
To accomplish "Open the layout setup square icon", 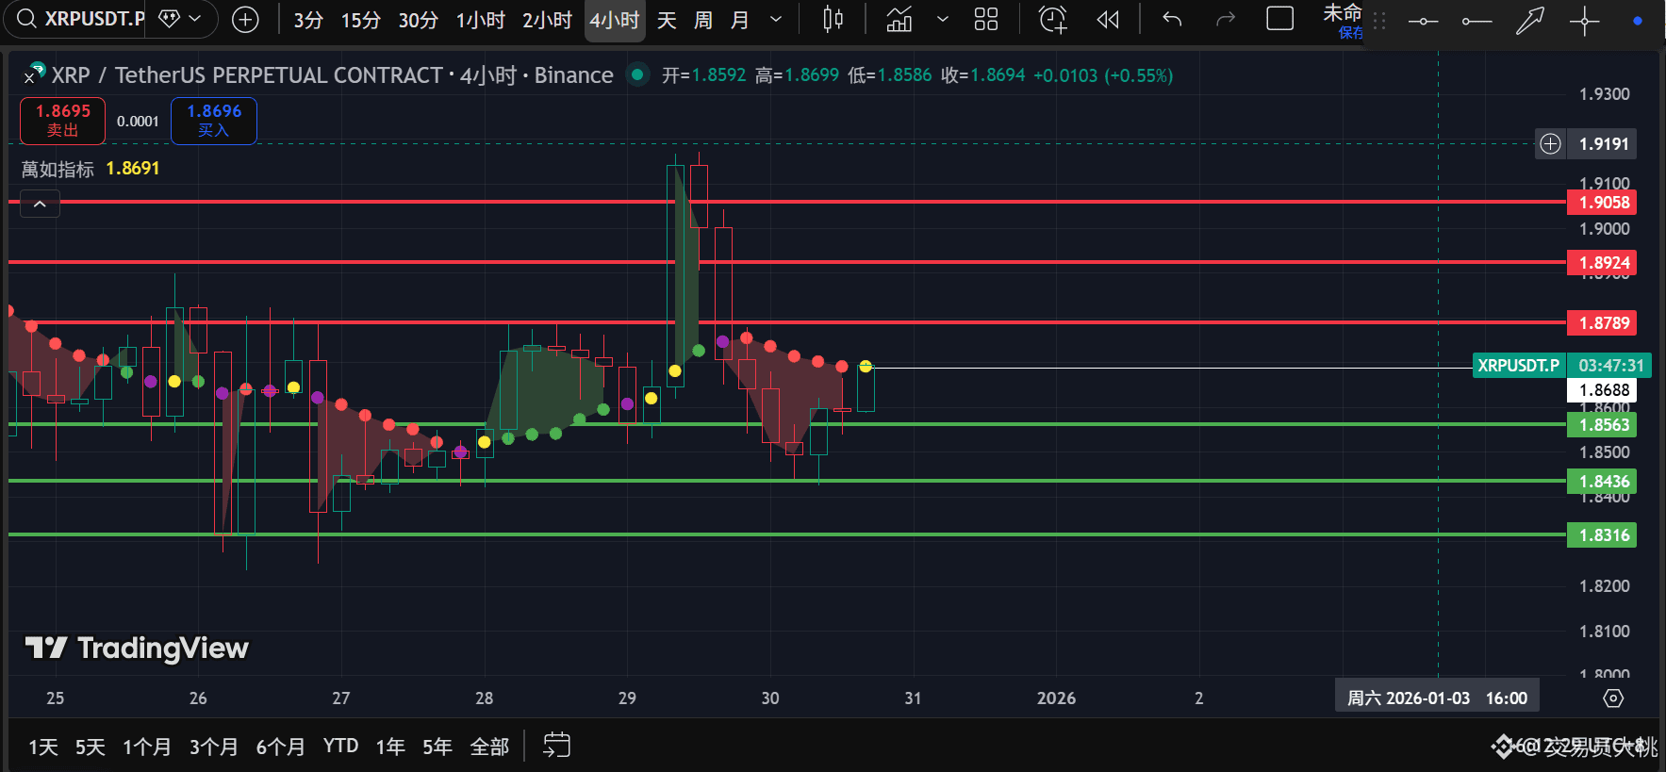I will coord(1279,19).
